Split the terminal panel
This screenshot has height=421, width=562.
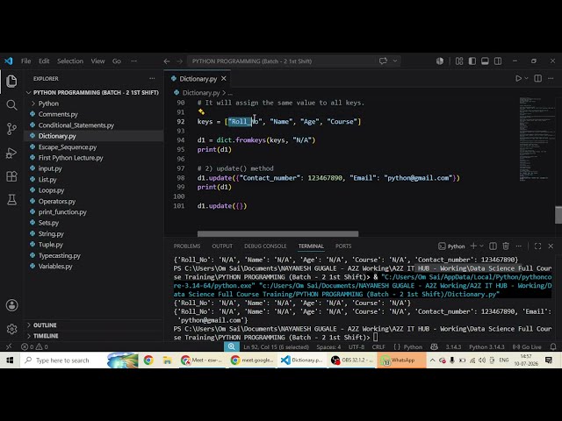tap(493, 246)
